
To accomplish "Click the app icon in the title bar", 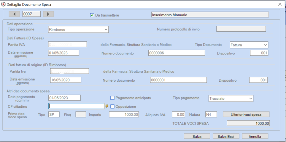I will [x=3, y=4].
